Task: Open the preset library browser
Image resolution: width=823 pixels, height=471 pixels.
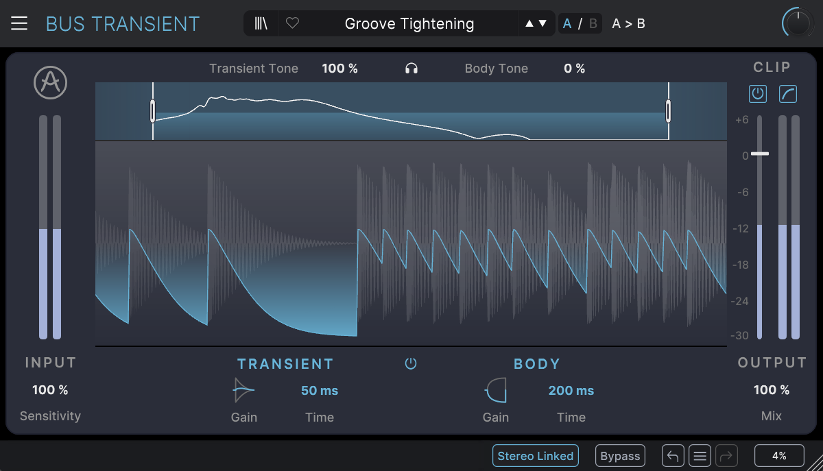Action: 261,24
